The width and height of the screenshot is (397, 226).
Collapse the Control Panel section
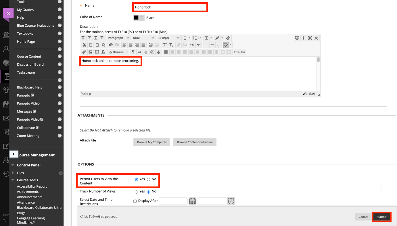13,165
